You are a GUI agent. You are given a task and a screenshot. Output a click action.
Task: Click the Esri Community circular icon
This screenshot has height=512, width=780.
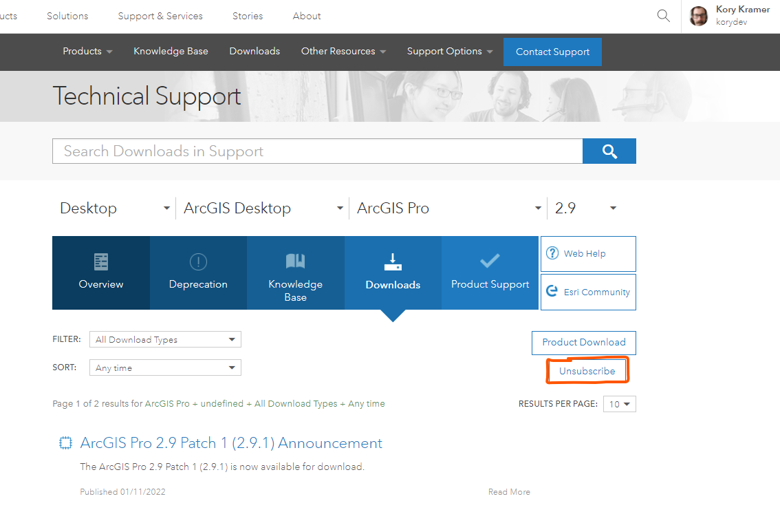pos(552,292)
